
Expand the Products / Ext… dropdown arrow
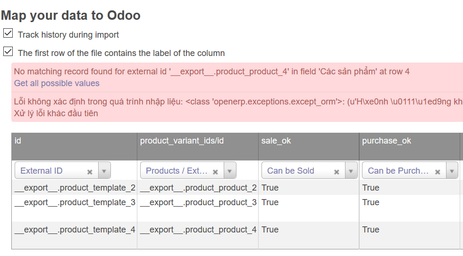tap(230, 171)
